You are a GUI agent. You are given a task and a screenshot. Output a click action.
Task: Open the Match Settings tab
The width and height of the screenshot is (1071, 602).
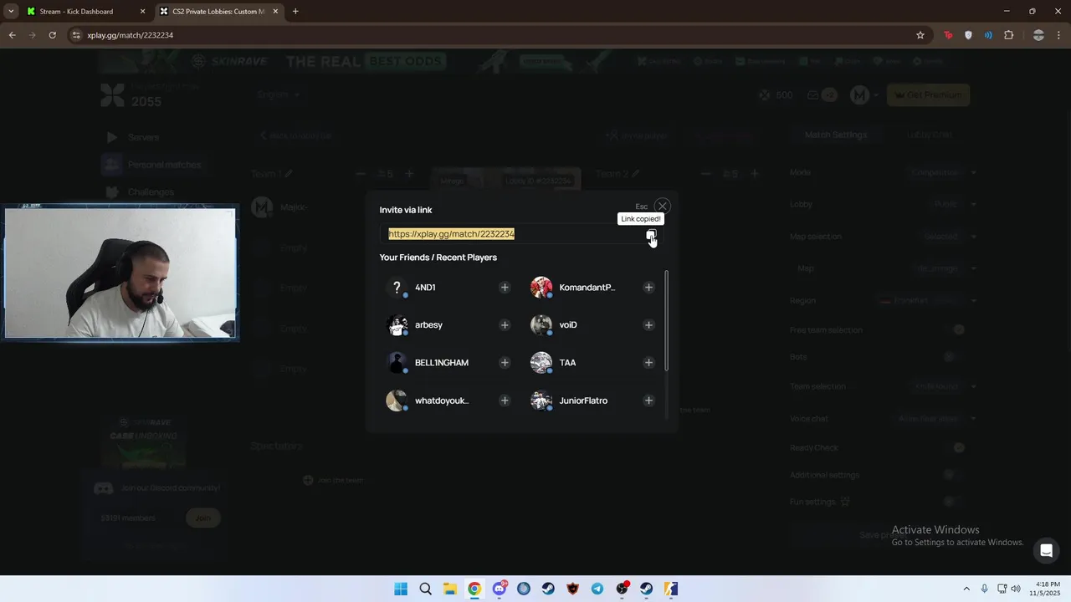[835, 135]
